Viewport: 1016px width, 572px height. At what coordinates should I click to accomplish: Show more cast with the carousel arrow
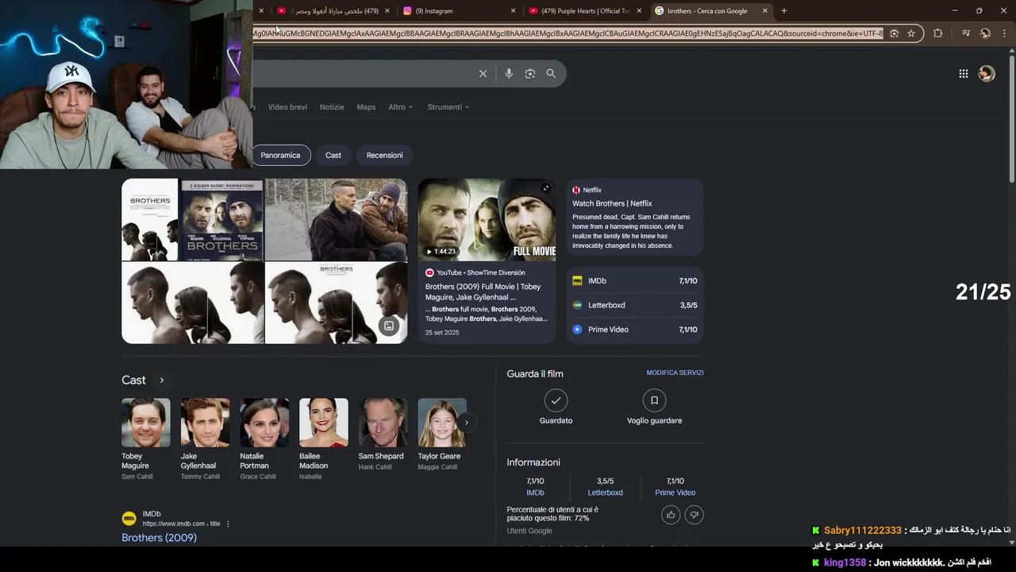(467, 423)
